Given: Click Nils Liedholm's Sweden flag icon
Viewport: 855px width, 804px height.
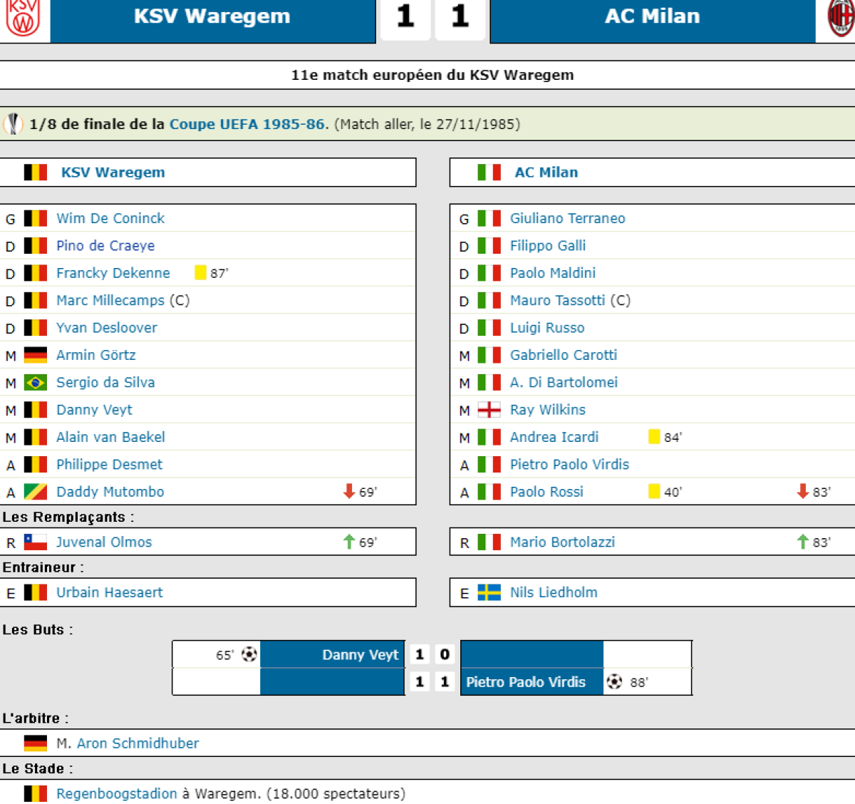Looking at the screenshot, I should point(489,592).
